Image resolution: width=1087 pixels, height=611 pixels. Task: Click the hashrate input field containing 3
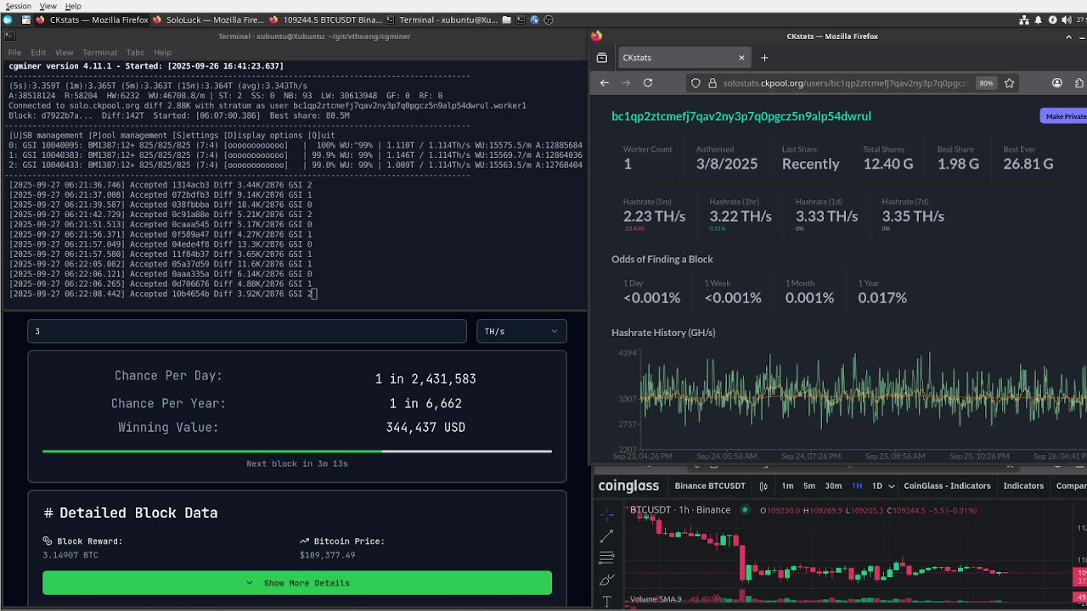click(x=247, y=331)
